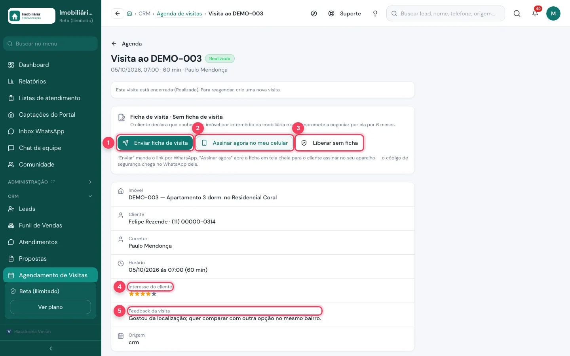Focus the Buscar no menu field
Image resolution: width=570 pixels, height=356 pixels.
coord(50,44)
